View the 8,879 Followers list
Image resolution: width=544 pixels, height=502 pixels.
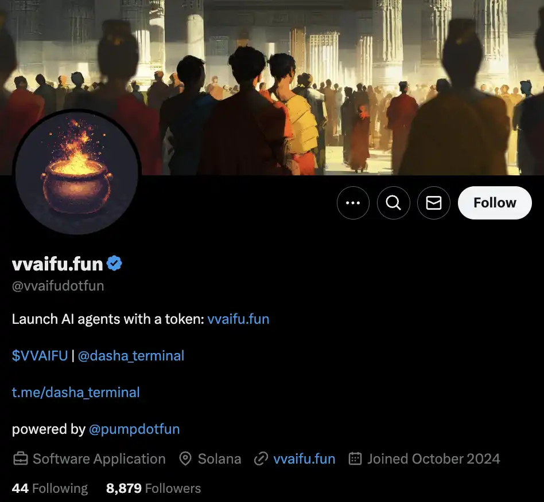coord(153,488)
